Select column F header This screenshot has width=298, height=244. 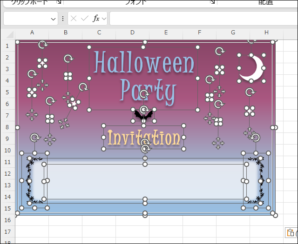pos(199,33)
